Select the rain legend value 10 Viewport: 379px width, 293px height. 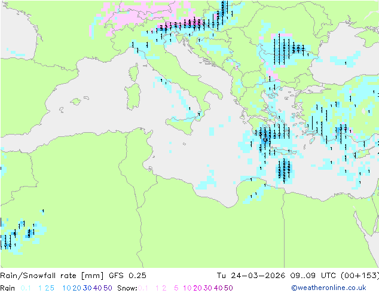tap(67, 288)
